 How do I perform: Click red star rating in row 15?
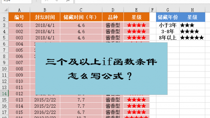pos(136,100)
